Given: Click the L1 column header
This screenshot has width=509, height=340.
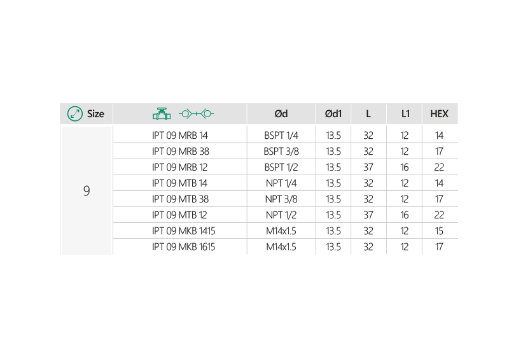Looking at the screenshot, I should tap(405, 114).
